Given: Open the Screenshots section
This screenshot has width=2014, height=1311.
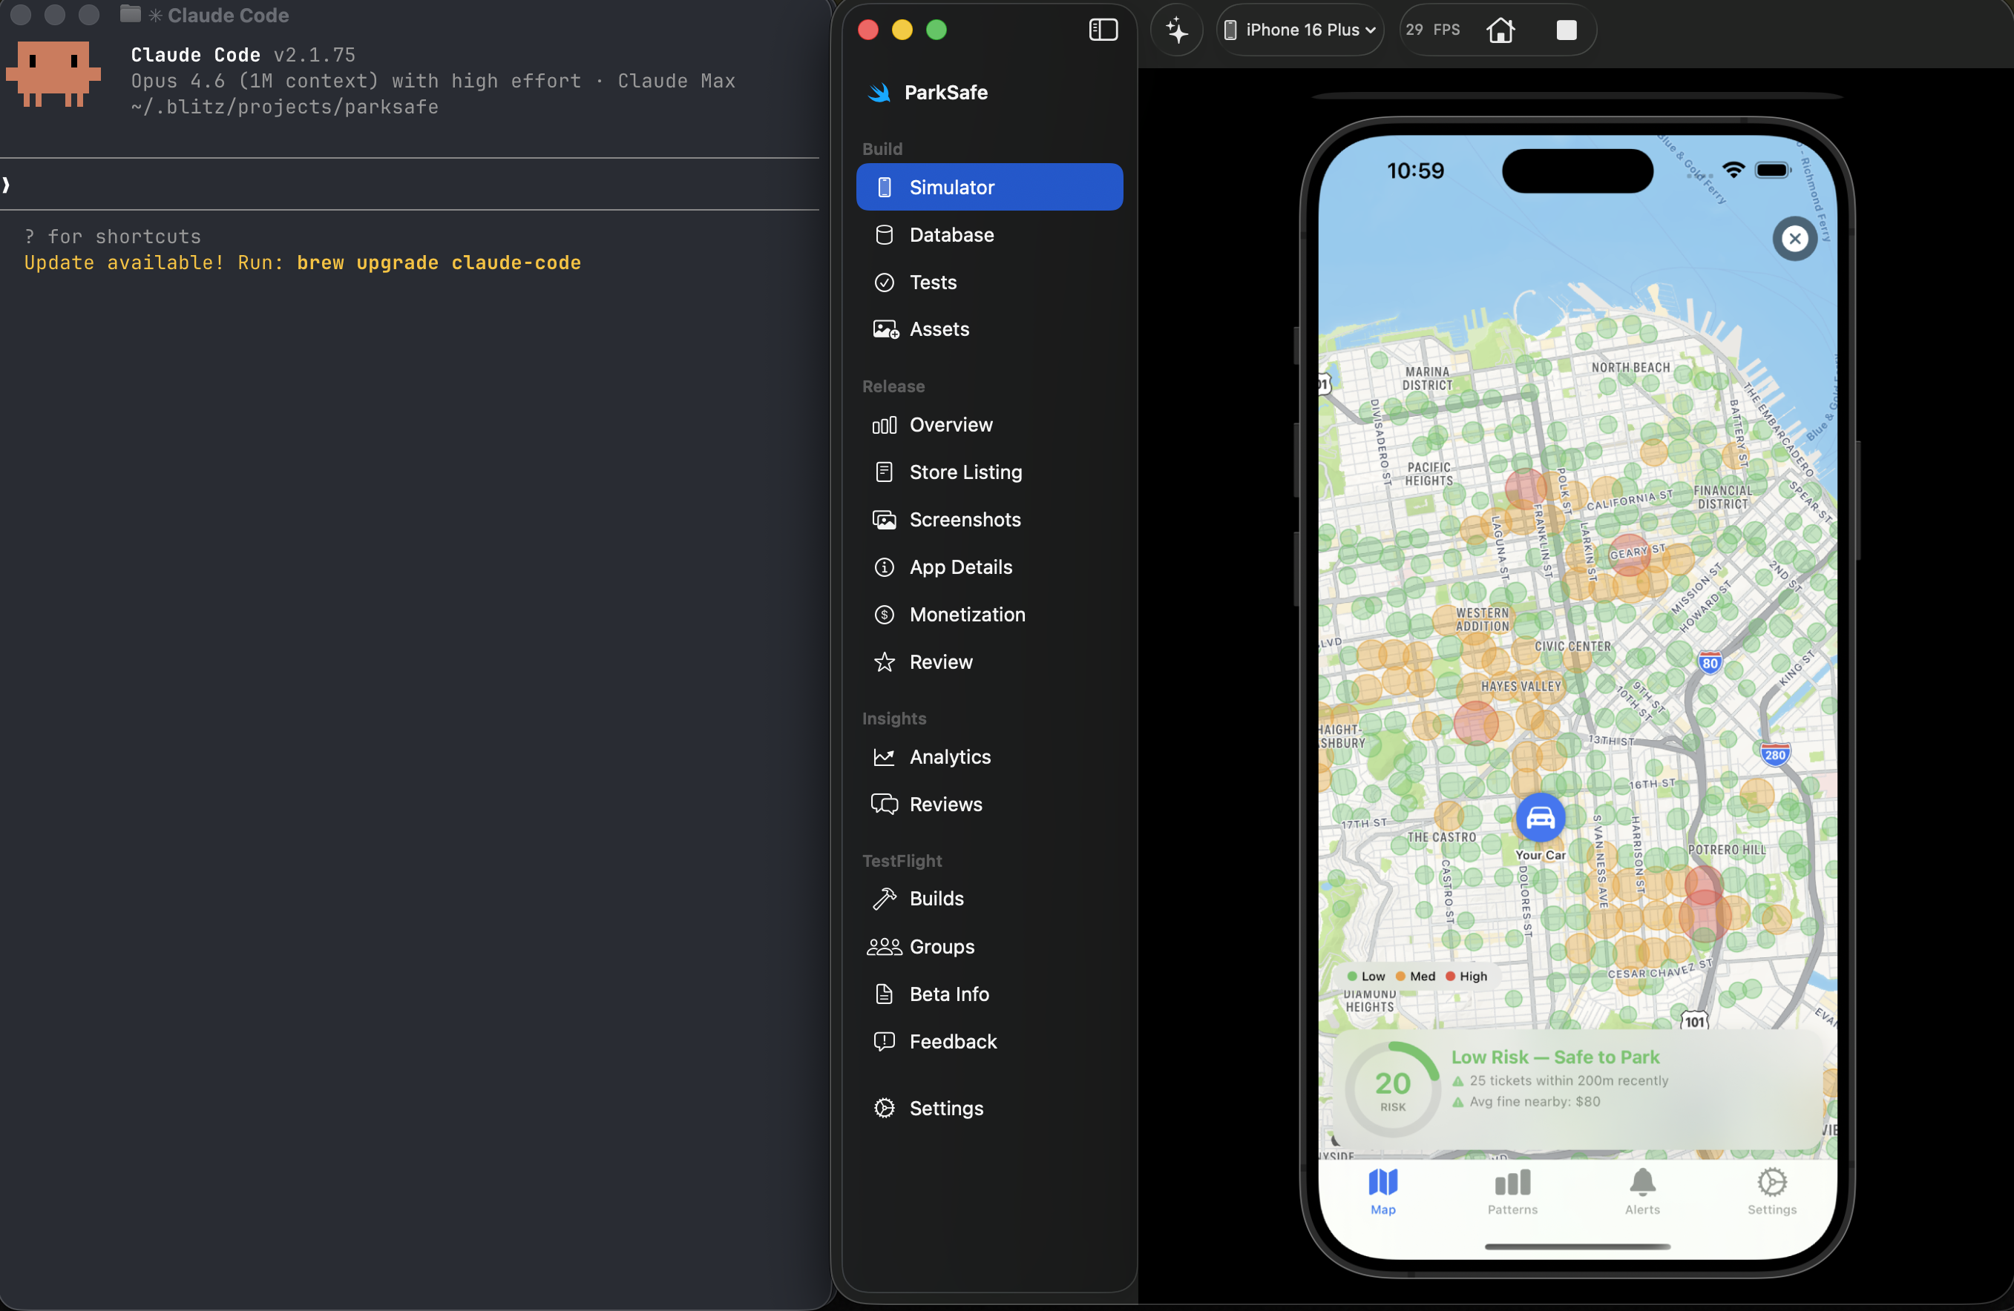Looking at the screenshot, I should 989,519.
